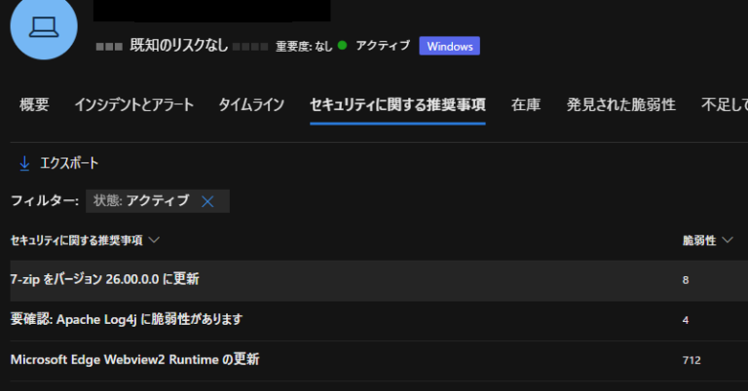Image resolution: width=748 pixels, height=391 pixels.
Task: Click the green active status dot
Action: pos(343,46)
